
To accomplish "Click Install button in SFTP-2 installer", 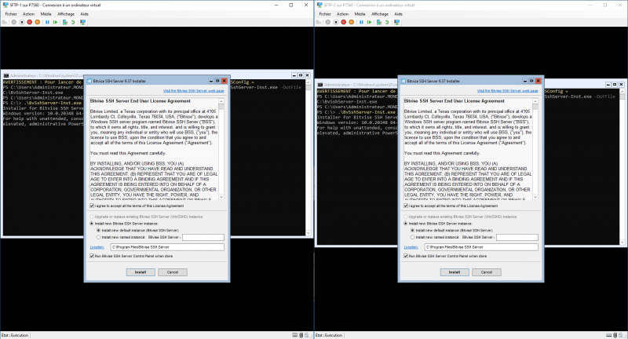I will click(455, 272).
